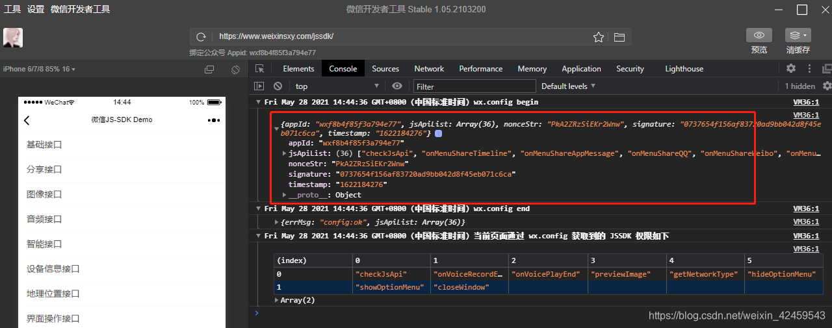832x328 pixels.
Task: Click the "getNetworkType" table cell
Action: click(705, 274)
